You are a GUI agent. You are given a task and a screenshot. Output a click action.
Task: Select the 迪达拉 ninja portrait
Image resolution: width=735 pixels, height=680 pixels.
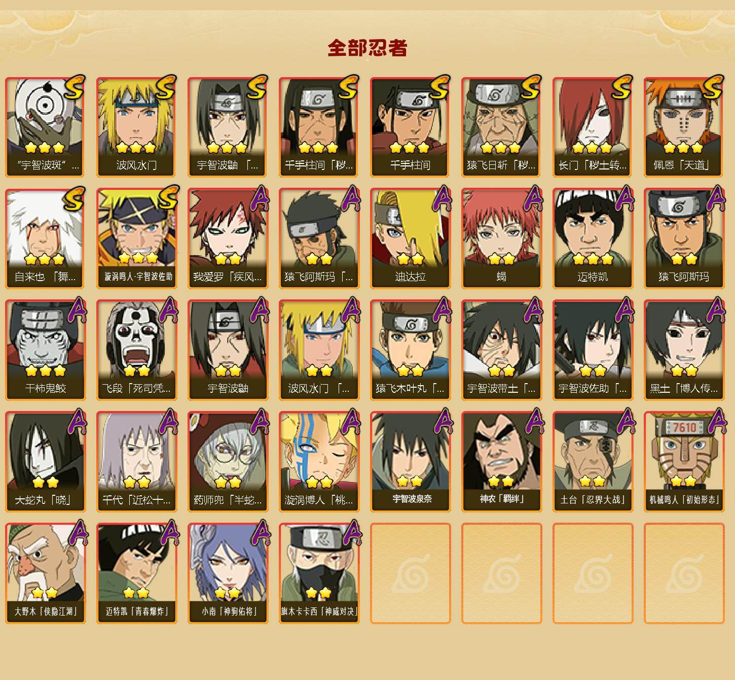410,239
